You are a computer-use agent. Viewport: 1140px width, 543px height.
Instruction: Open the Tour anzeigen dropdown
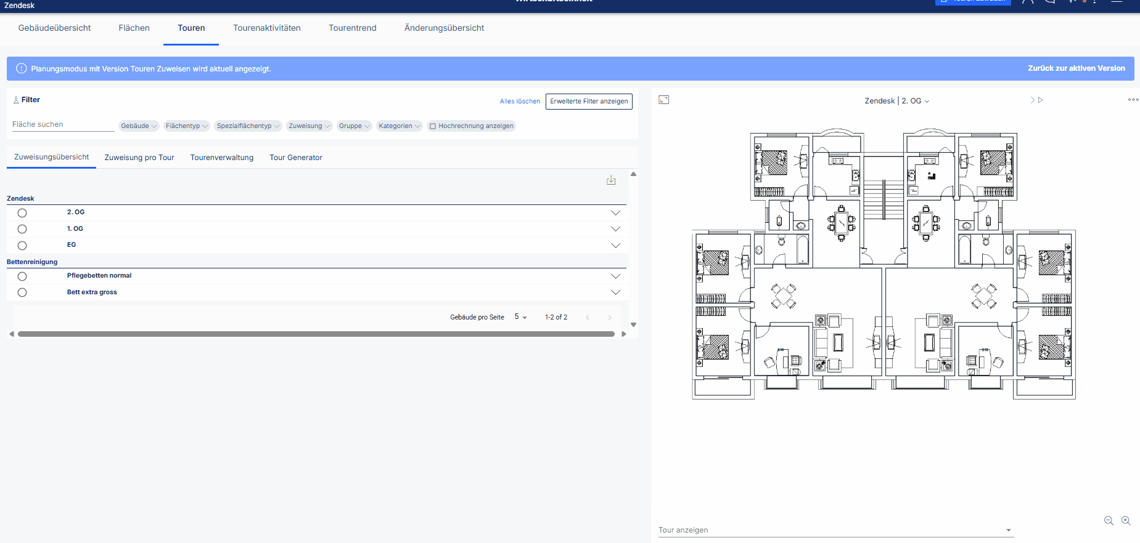(835, 530)
